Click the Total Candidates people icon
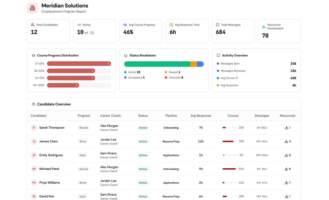 (33, 25)
